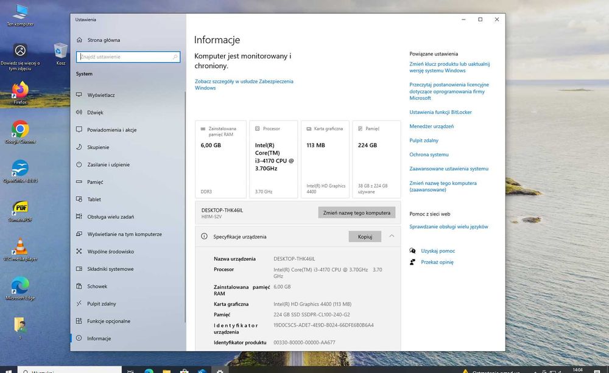
Task: Select Firefox desktop shortcut
Action: [20, 93]
